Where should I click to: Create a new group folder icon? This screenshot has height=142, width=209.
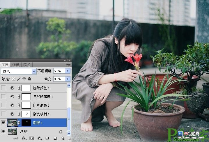(47, 138)
